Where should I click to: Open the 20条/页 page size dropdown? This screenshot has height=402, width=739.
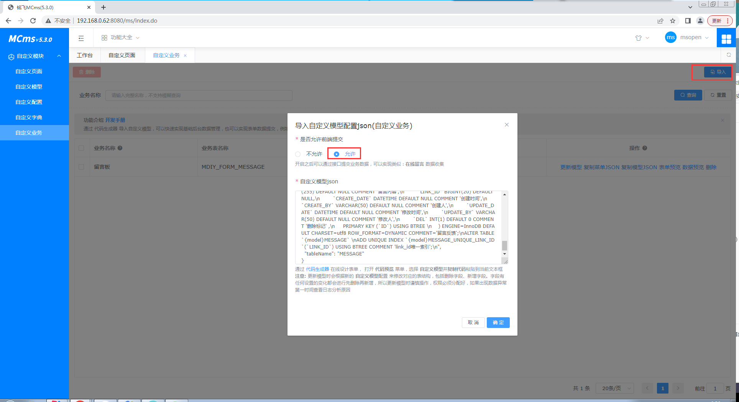[x=614, y=388]
